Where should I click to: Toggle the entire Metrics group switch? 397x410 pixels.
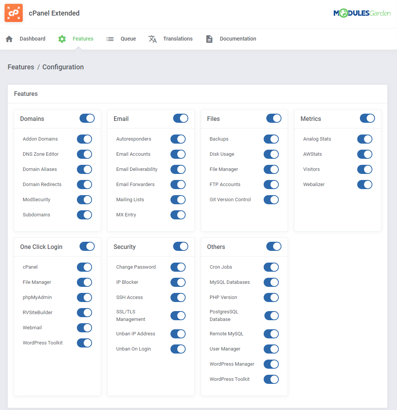pyautogui.click(x=367, y=118)
